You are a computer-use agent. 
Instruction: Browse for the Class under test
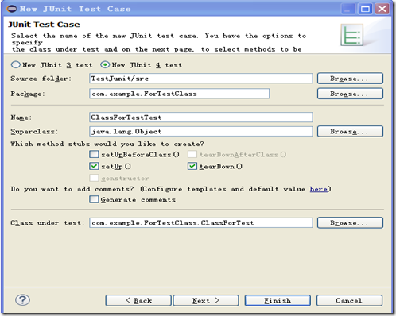tap(350, 223)
